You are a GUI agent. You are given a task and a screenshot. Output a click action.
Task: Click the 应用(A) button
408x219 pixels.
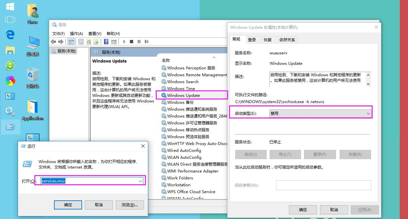pos(364,210)
